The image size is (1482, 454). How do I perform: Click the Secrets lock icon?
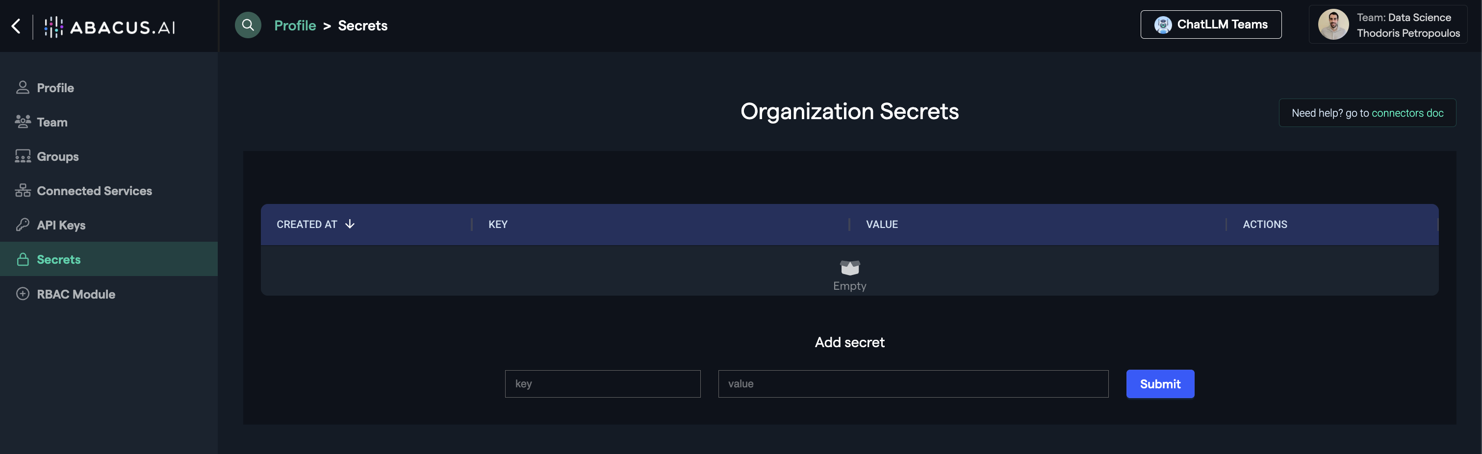tap(23, 259)
